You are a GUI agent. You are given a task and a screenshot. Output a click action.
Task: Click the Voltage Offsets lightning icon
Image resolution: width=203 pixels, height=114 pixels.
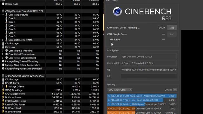6,86
